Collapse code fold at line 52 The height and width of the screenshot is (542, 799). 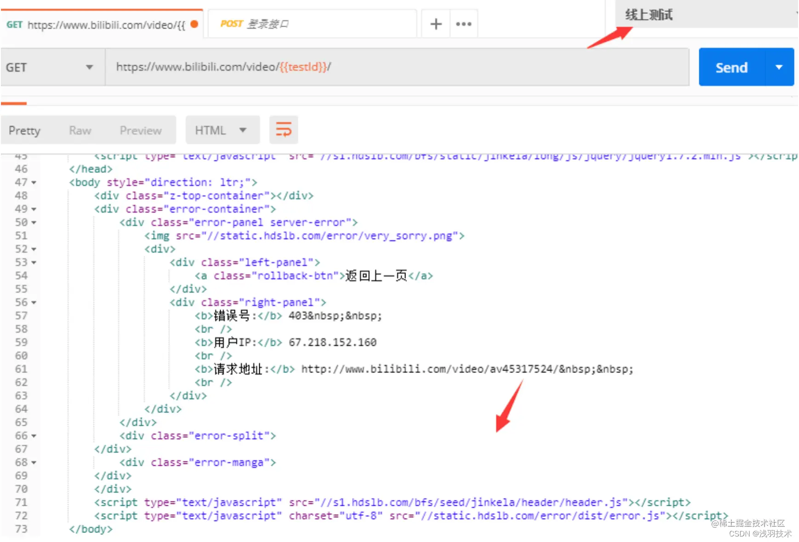34,249
